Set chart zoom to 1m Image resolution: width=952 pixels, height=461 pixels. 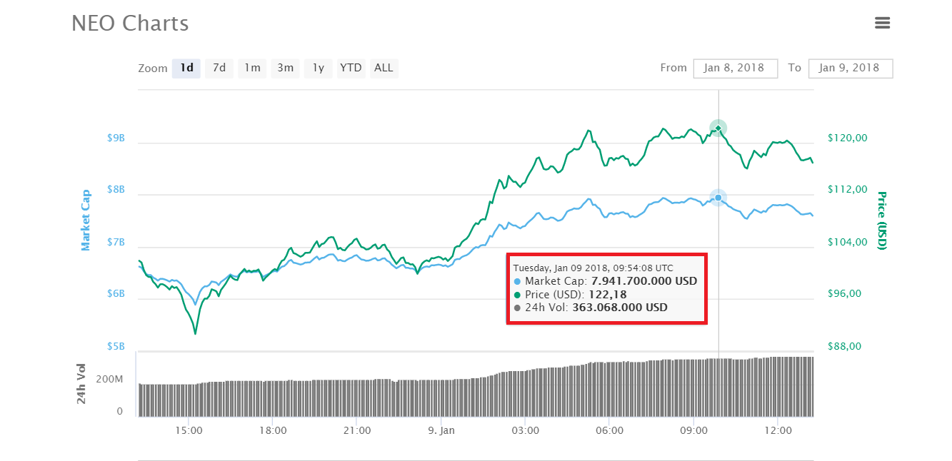[x=252, y=68]
